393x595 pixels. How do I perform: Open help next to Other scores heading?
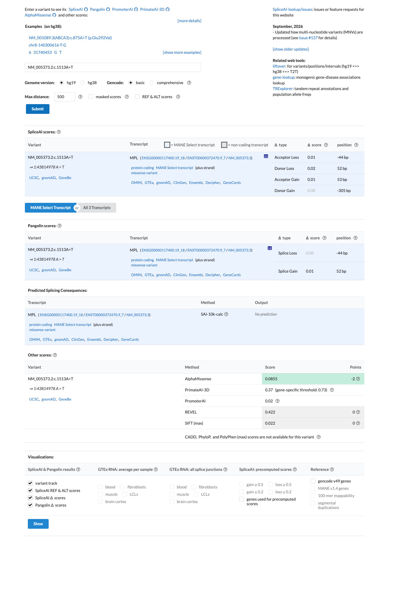(55, 355)
